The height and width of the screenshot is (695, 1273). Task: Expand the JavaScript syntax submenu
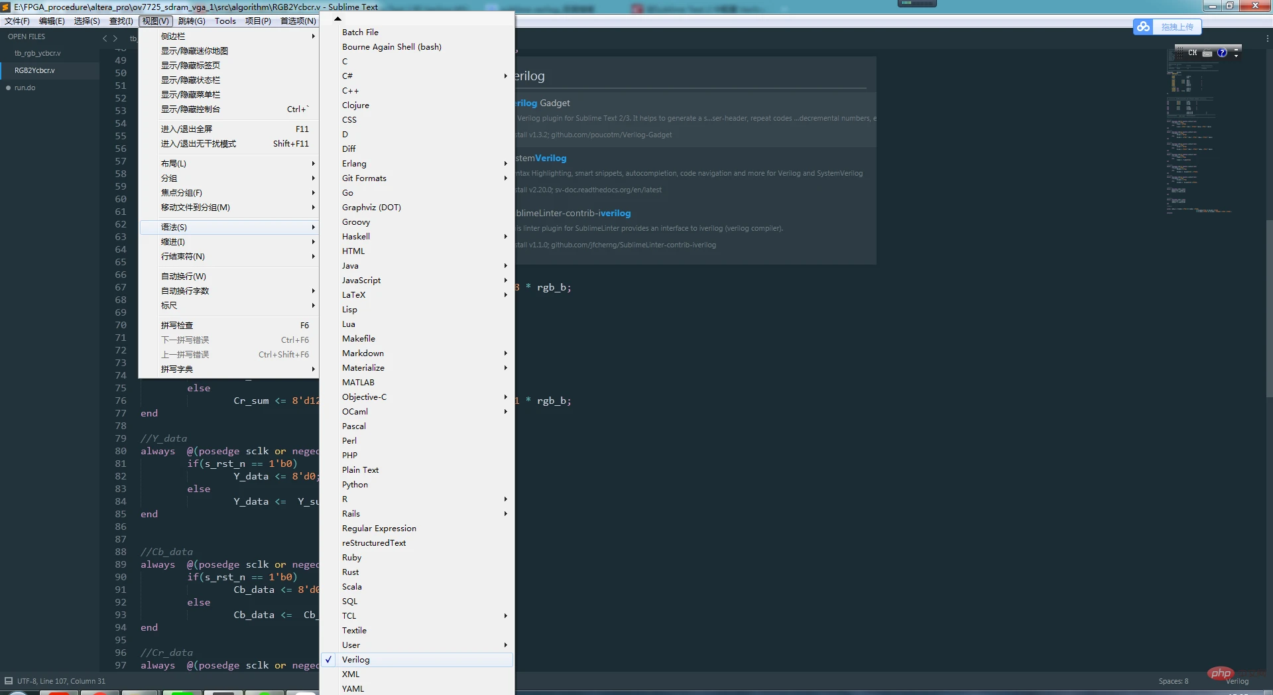pos(361,281)
